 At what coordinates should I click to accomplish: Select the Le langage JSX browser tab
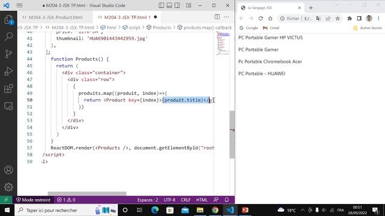[270, 8]
